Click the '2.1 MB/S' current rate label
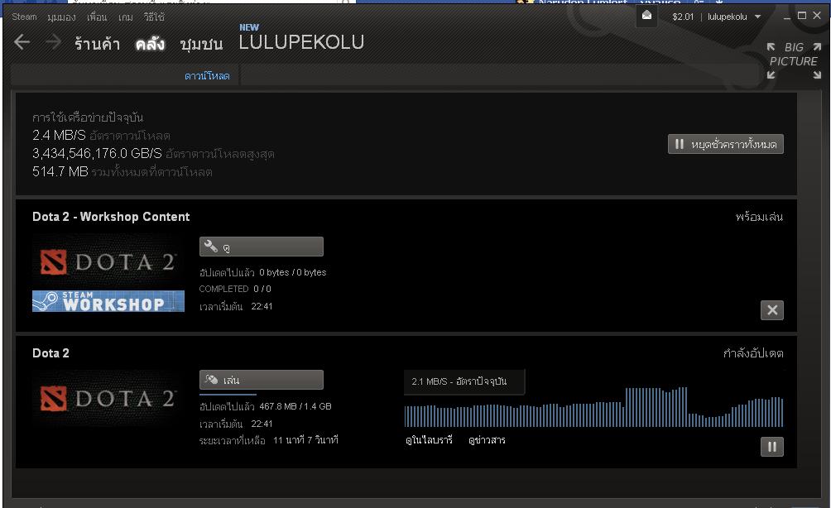This screenshot has height=508, width=831. (459, 381)
